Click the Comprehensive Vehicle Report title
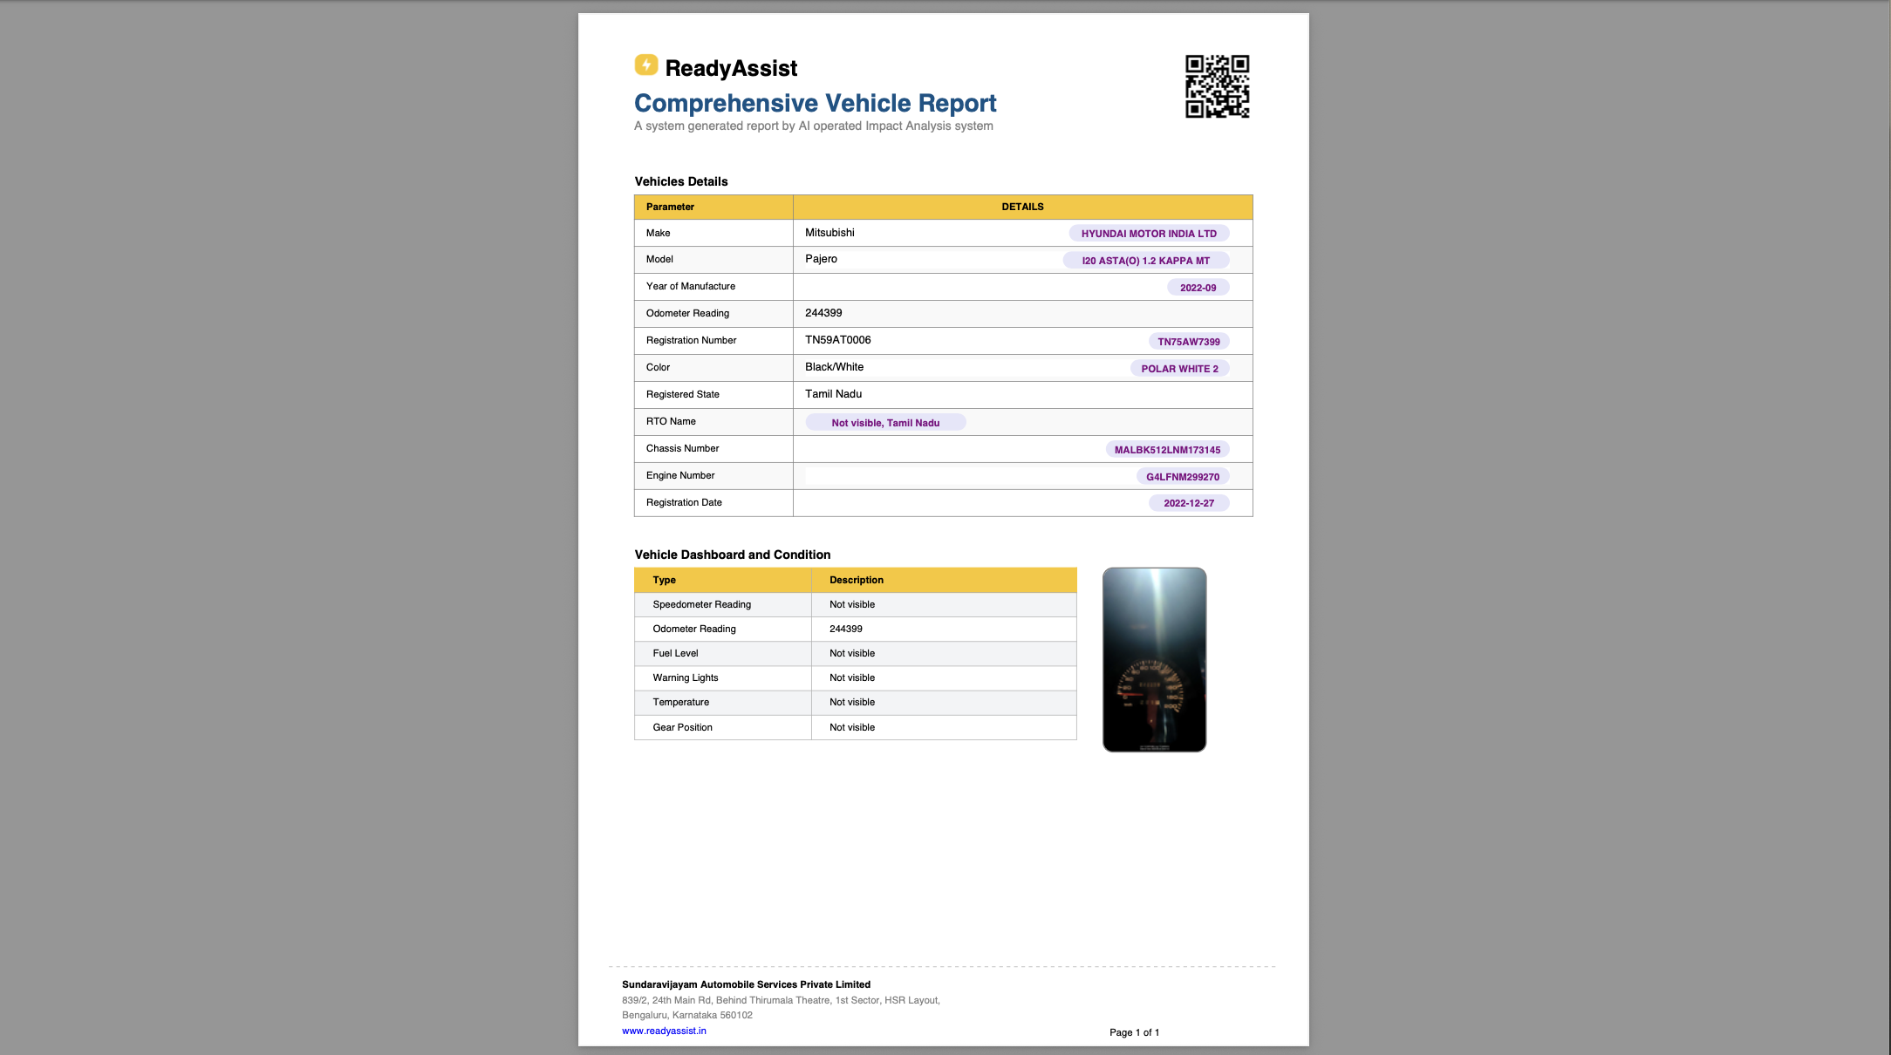 tap(815, 103)
